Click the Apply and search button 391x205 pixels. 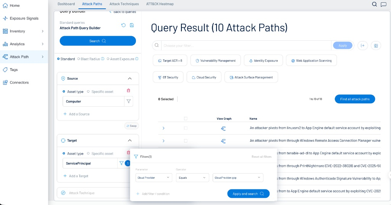pos(248,194)
